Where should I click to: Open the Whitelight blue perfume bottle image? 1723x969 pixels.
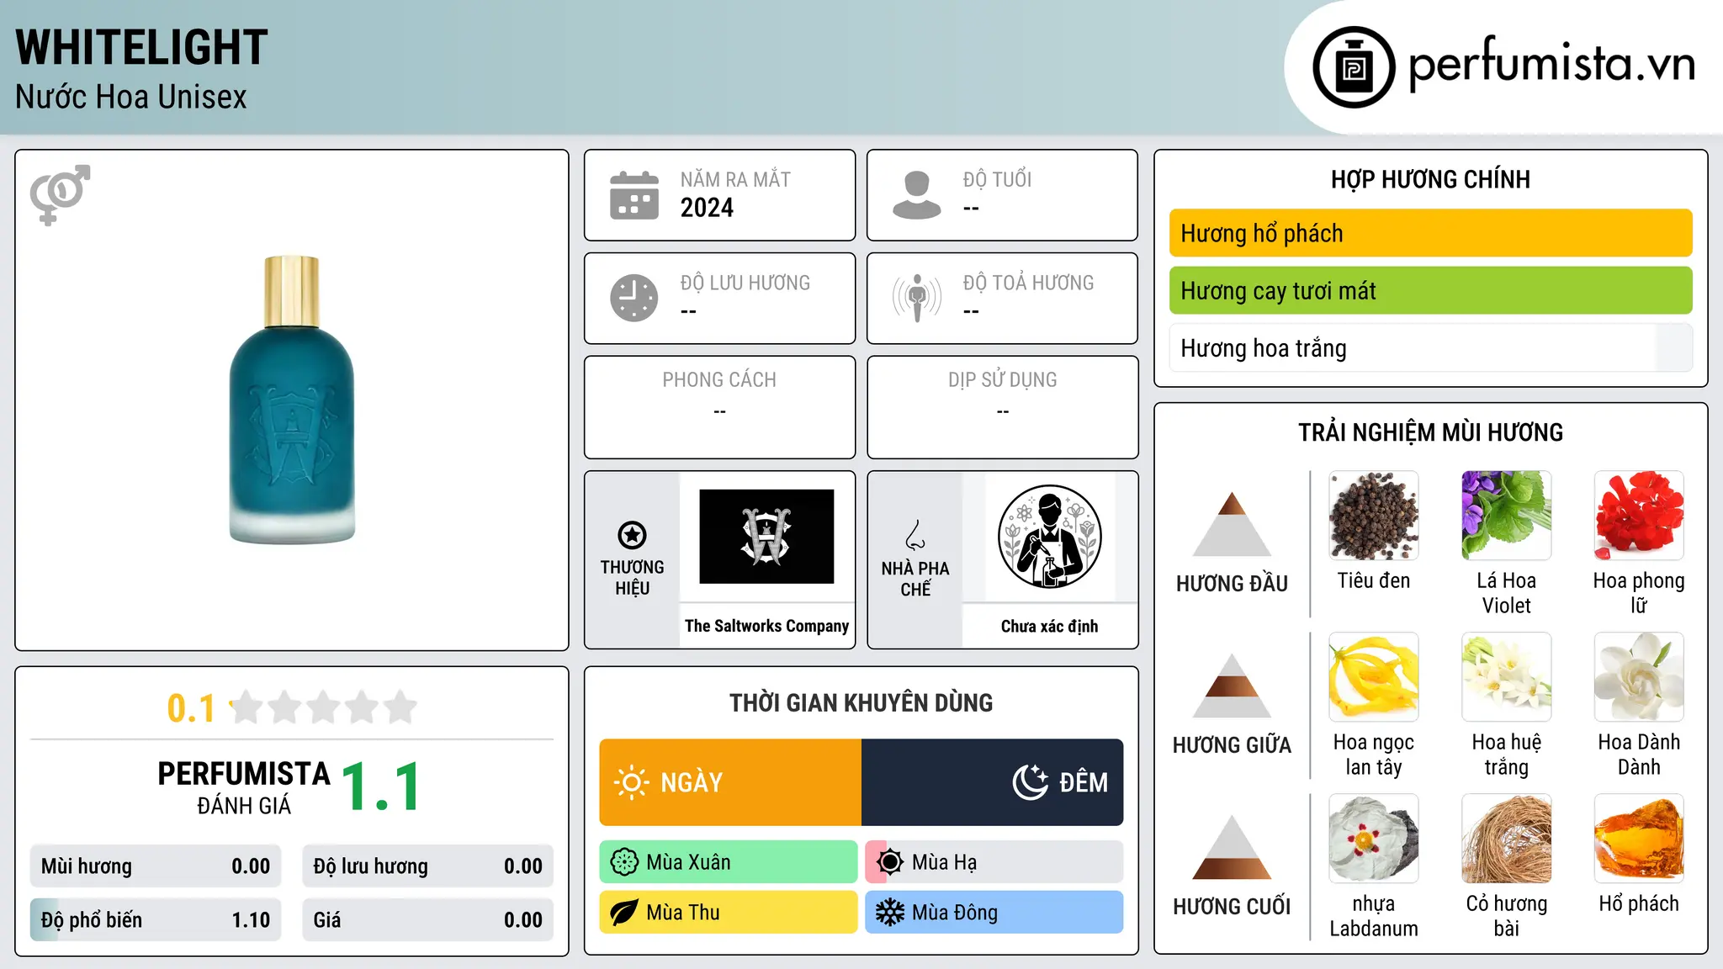[x=292, y=400]
